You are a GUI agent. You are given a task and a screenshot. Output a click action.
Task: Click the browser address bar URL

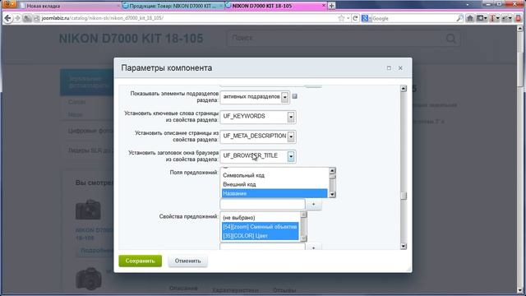[x=102, y=18]
